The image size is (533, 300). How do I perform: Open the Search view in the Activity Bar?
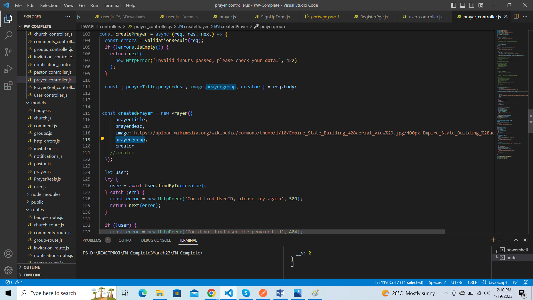(x=8, y=35)
